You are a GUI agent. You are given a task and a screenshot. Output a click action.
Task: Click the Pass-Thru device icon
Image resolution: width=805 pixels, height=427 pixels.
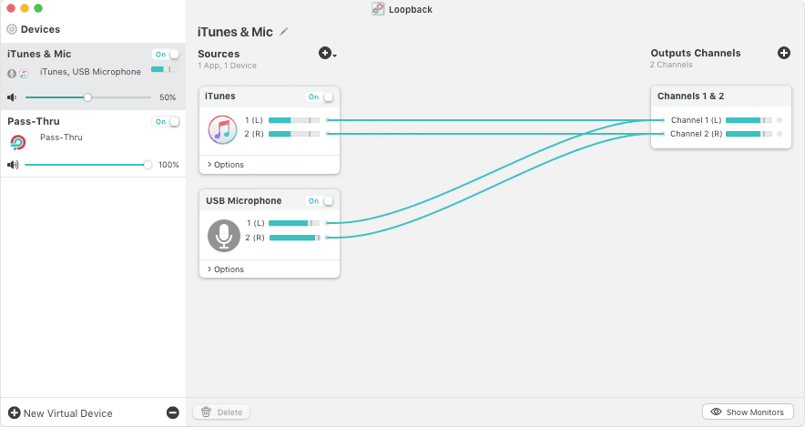tap(17, 142)
